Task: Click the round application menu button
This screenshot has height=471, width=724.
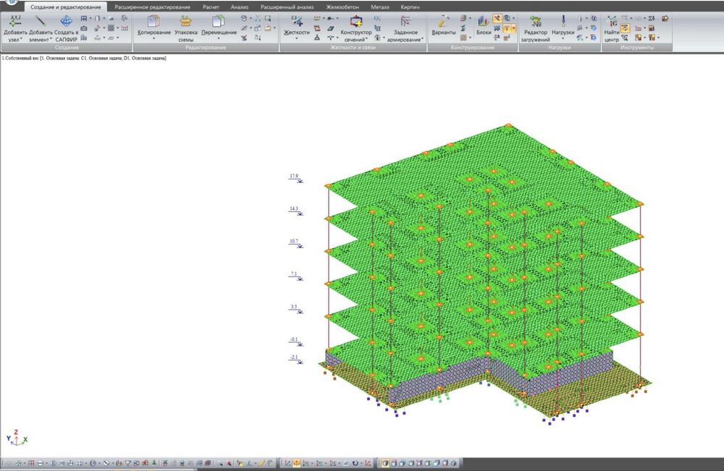Action: pos(11,2)
